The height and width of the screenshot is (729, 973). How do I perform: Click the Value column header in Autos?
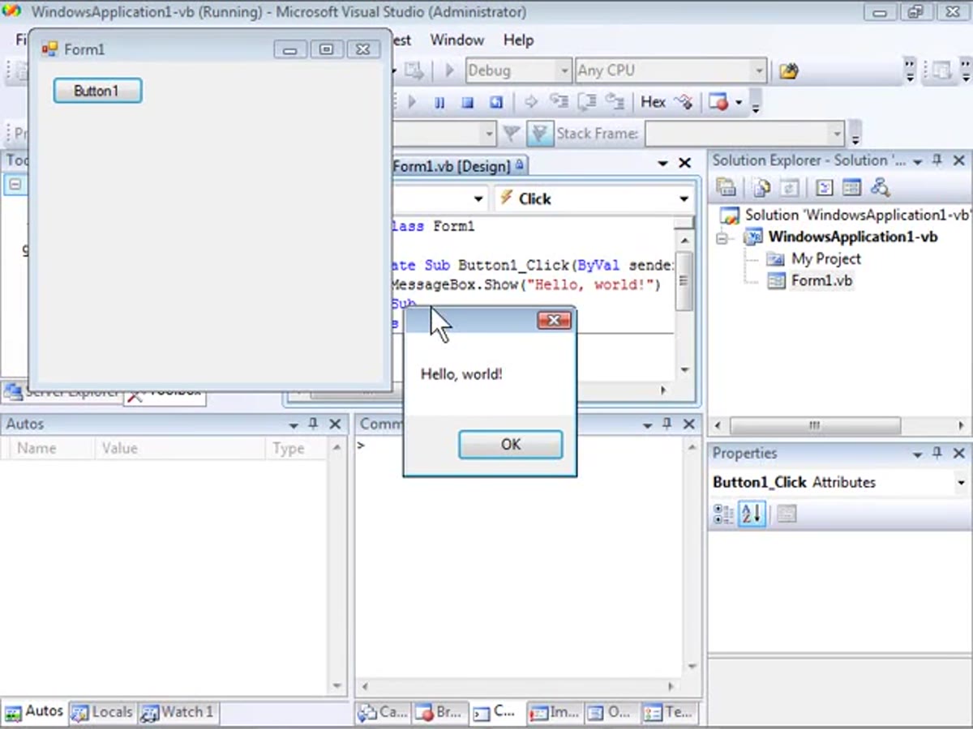click(x=179, y=448)
